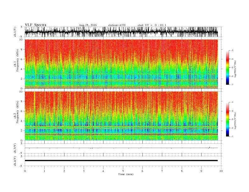Click the "ch.1(V)" axis label

click(x=15, y=32)
